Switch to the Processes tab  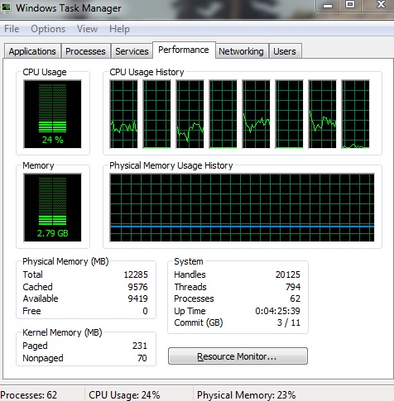85,51
